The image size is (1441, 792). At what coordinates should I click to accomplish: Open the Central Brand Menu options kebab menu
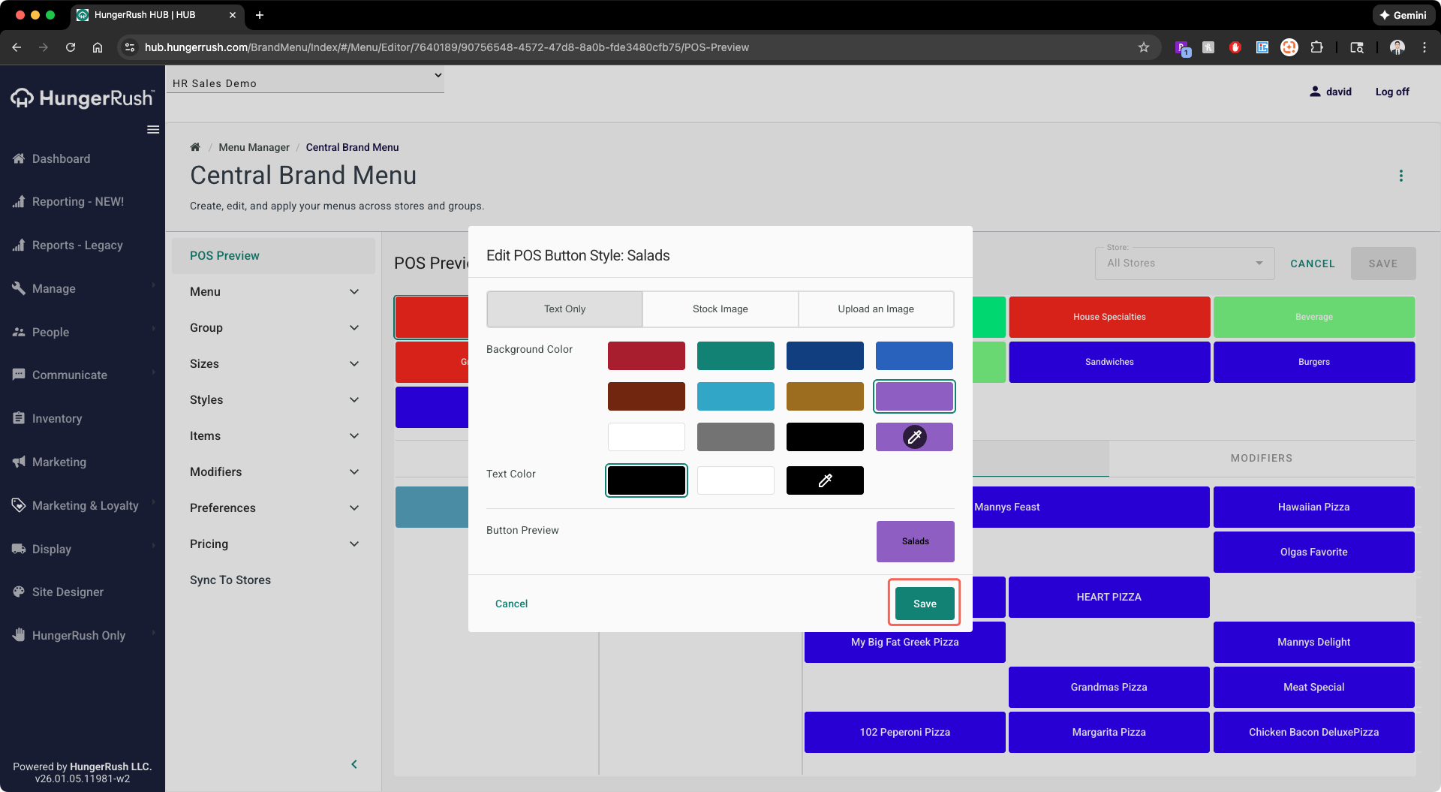1401,175
